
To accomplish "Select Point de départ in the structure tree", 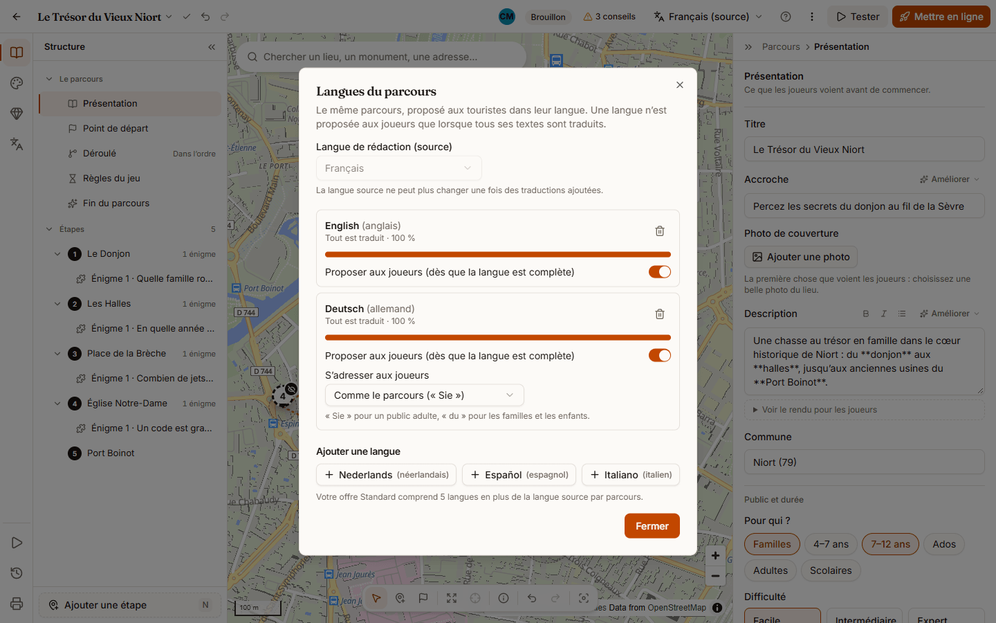I will click(130, 129).
